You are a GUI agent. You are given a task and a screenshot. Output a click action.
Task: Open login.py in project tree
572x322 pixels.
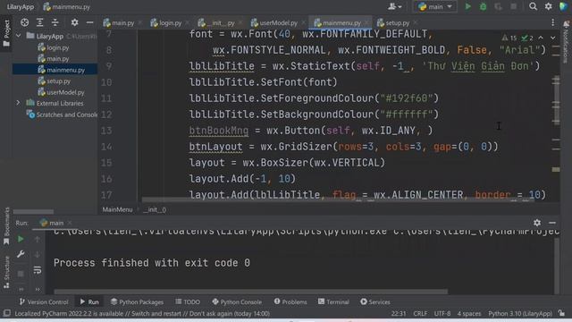tap(54, 47)
